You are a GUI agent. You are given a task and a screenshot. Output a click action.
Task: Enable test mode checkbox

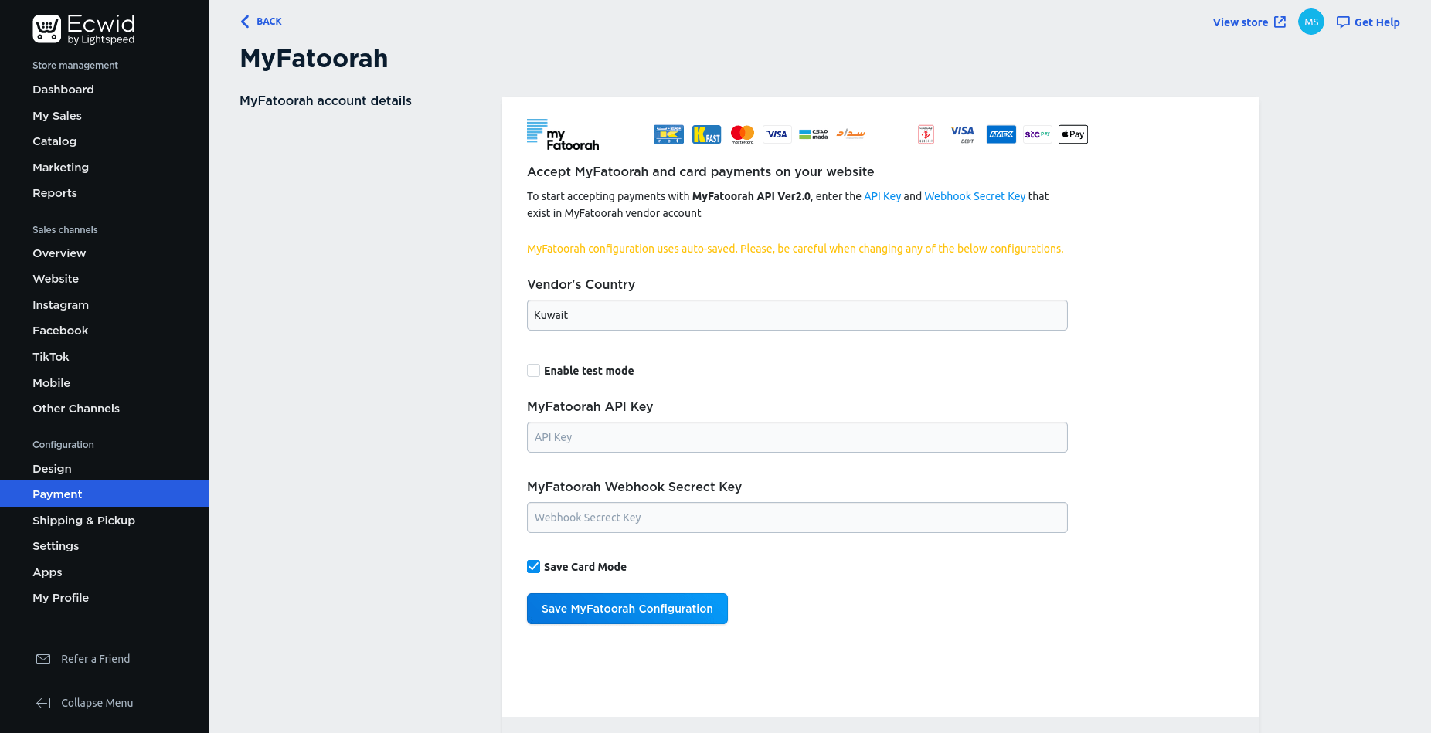click(x=533, y=371)
